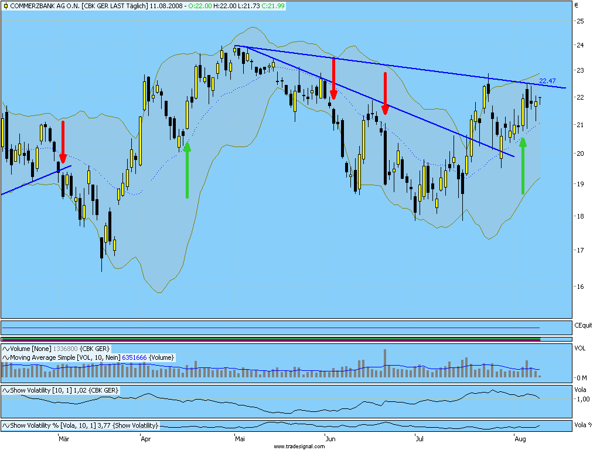Viewport: 600px width, 450px height.
Task: Click the CEquit pane label
Action: [x=583, y=325]
